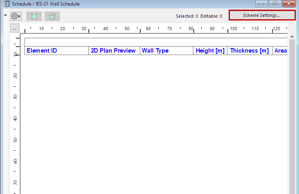Close the IES-01 Wall Schedule window
299x194 pixels.
(289, 4)
